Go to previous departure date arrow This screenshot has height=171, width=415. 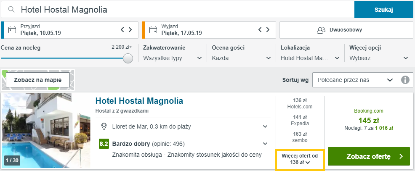pyautogui.click(x=260, y=29)
